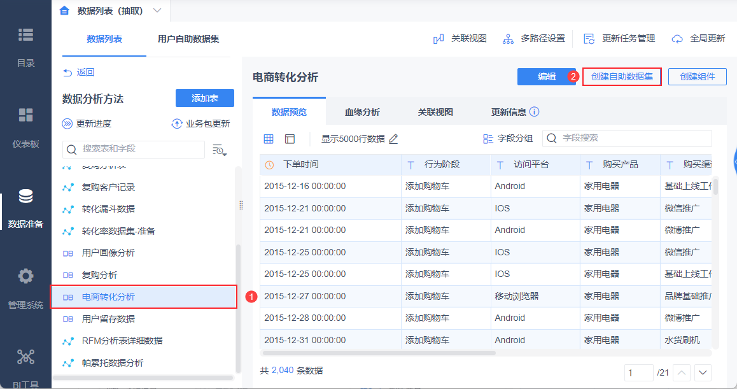Click the 更新任务管理 icon
The height and width of the screenshot is (389, 737).
(589, 39)
